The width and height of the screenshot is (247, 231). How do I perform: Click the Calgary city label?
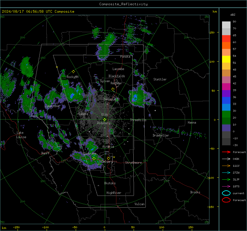coord(107,162)
